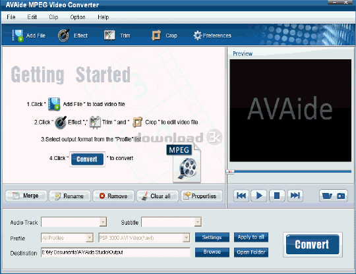Click the Add File toolbar icon

[x=18, y=36]
